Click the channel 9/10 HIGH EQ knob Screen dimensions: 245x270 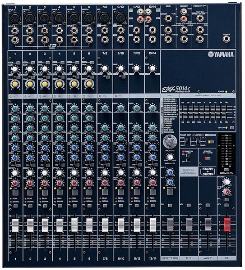(120, 108)
